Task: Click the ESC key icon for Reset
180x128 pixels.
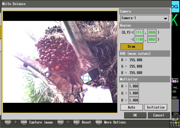Action: click(76, 122)
